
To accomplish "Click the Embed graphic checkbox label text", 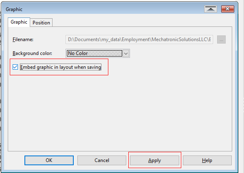I will click(61, 67).
